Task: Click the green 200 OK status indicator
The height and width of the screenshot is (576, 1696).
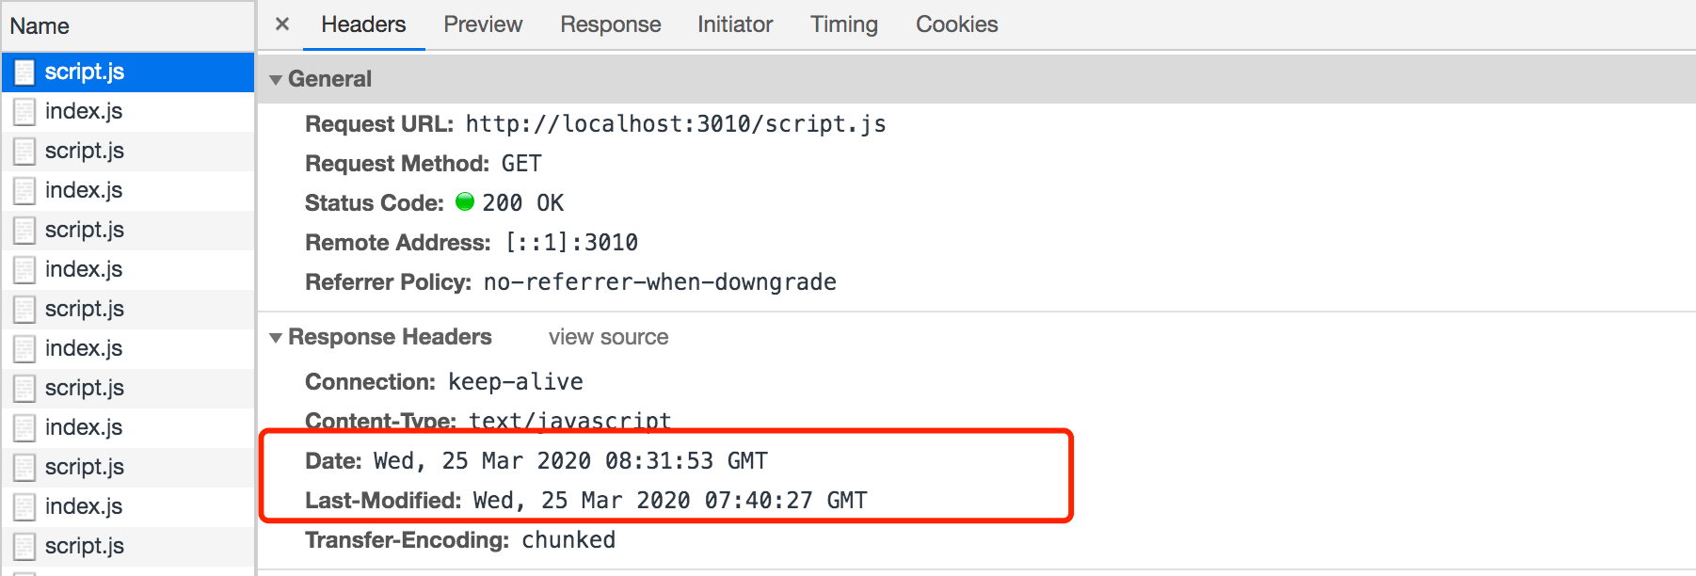Action: point(465,202)
